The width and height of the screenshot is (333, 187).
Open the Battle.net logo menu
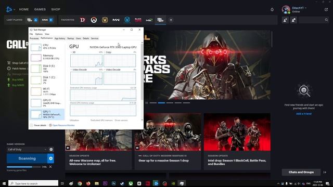(x=9, y=9)
